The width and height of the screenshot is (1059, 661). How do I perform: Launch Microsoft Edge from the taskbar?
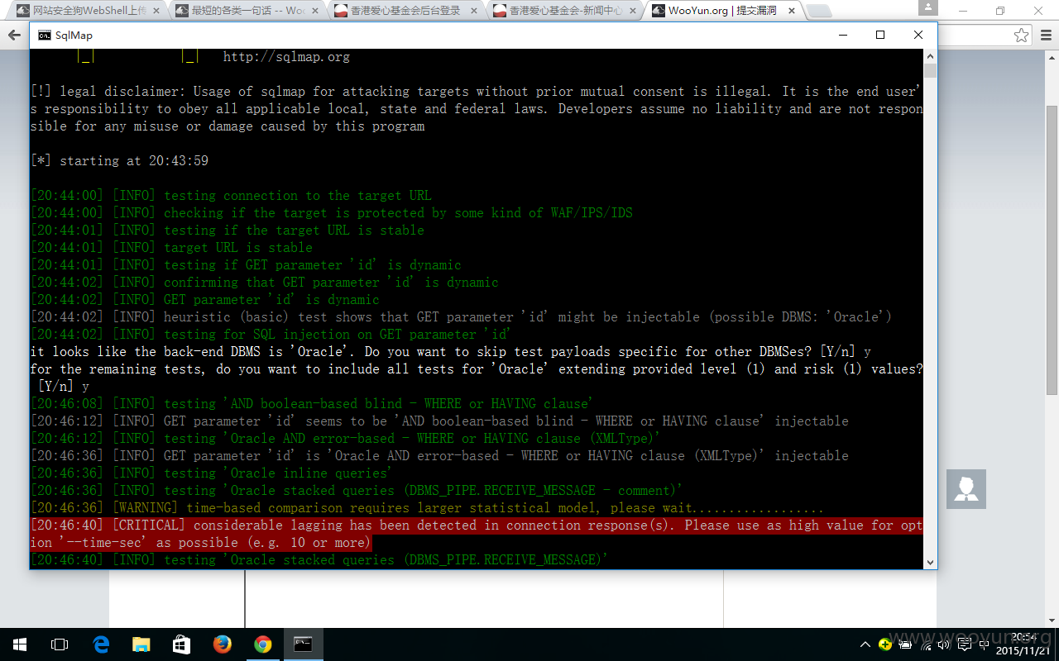click(101, 644)
